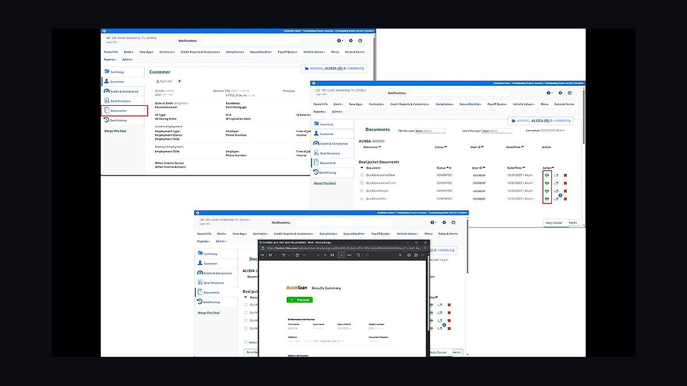Viewport: 687px width, 386px height.
Task: Click the settings gear in the Documents page window
Action: click(x=560, y=93)
